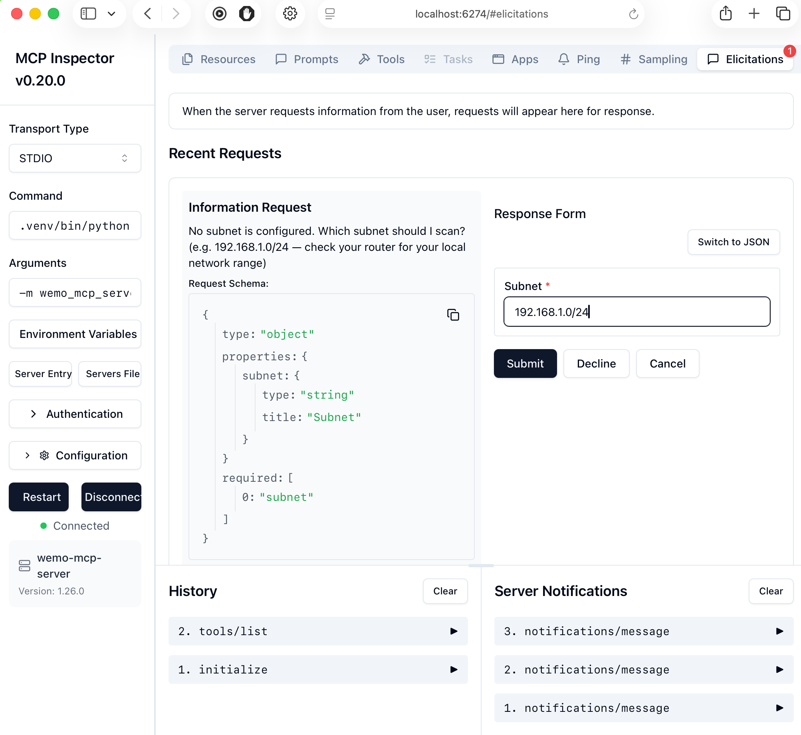Screen dimensions: 801x735
Task: Expand the Configuration section
Action: (75, 455)
